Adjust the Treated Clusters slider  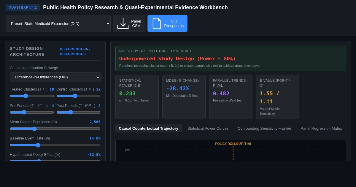click(32, 96)
